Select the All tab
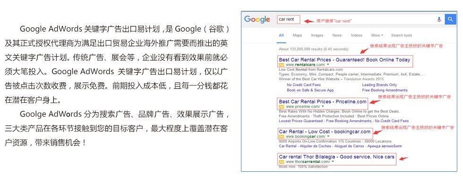The height and width of the screenshot is (176, 463). pyautogui.click(x=281, y=35)
